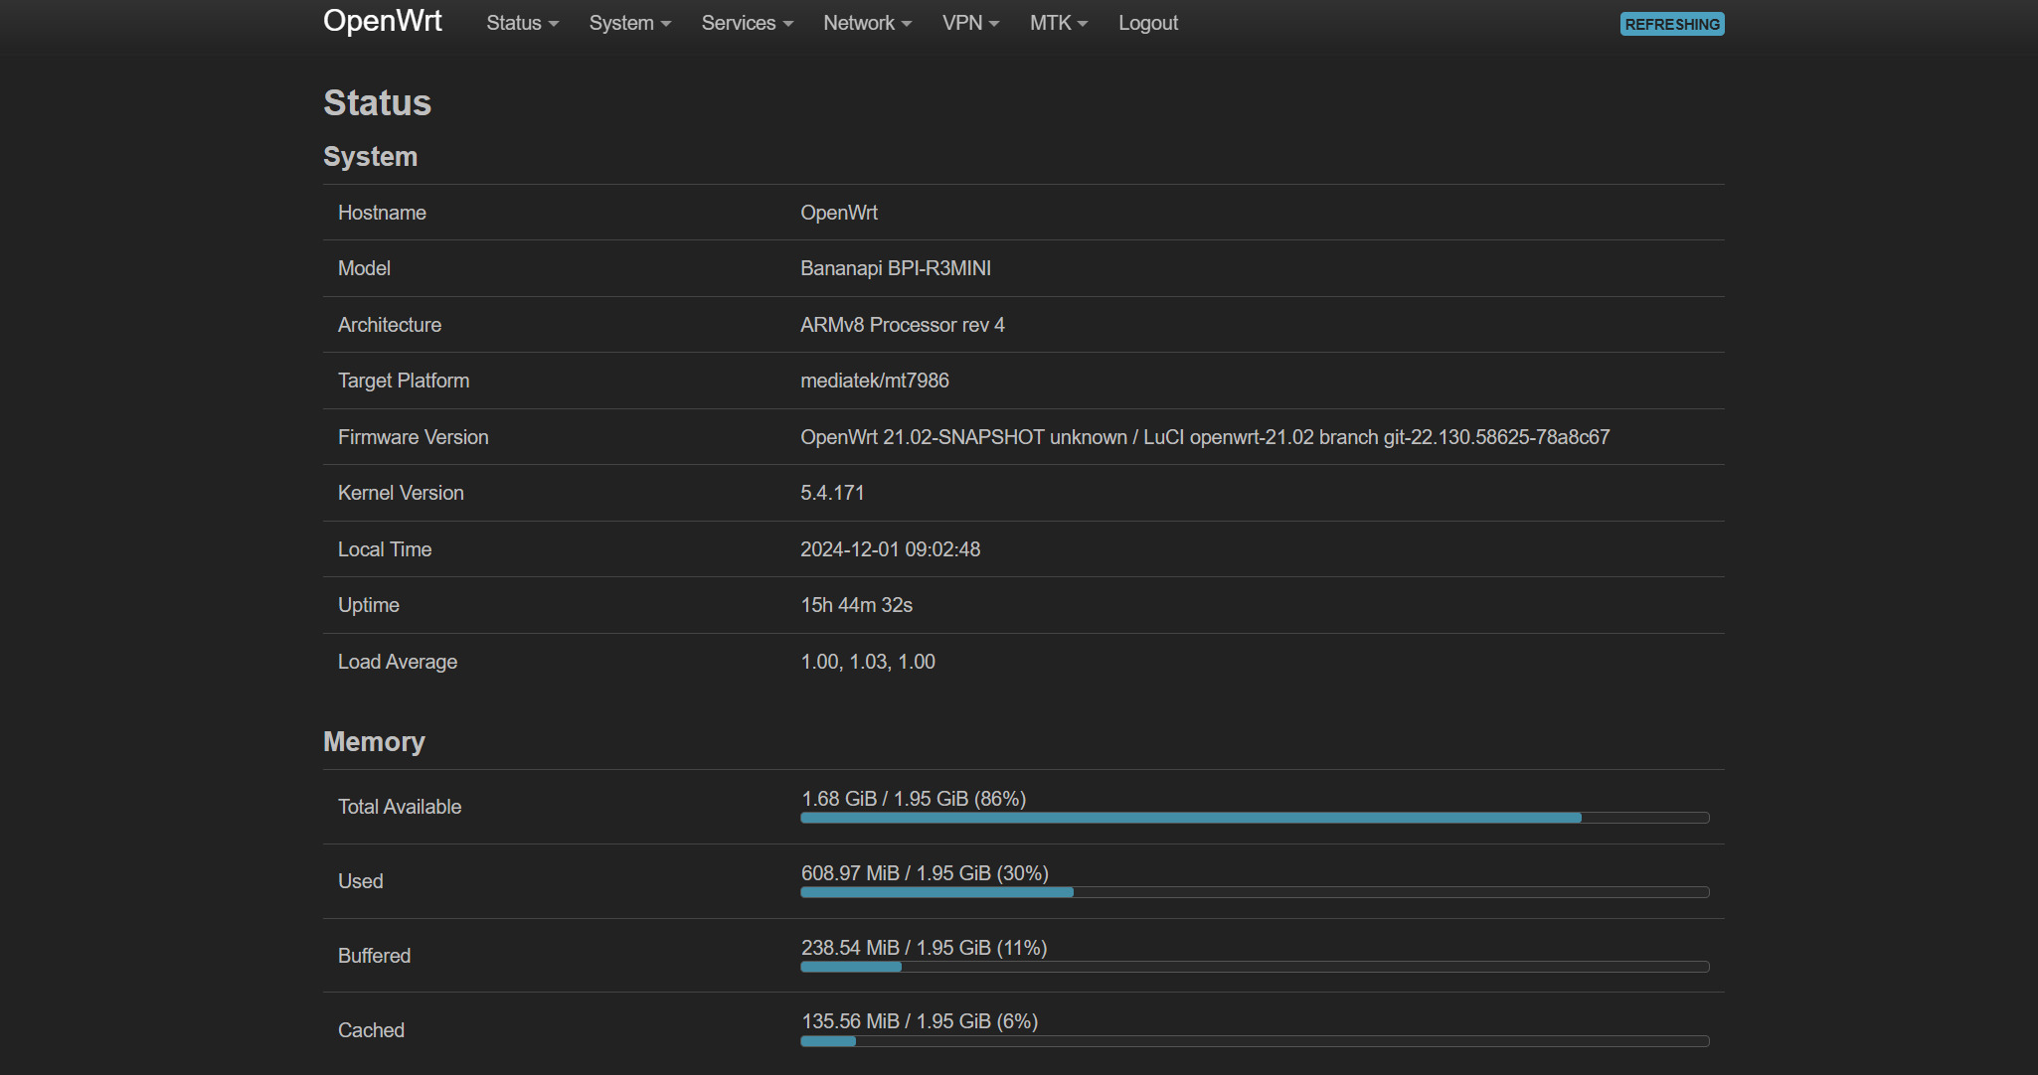2038x1075 pixels.
Task: Open the Status dropdown menu
Action: coord(522,23)
